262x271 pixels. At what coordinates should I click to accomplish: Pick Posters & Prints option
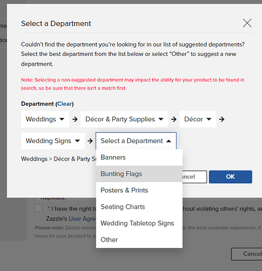(139, 190)
